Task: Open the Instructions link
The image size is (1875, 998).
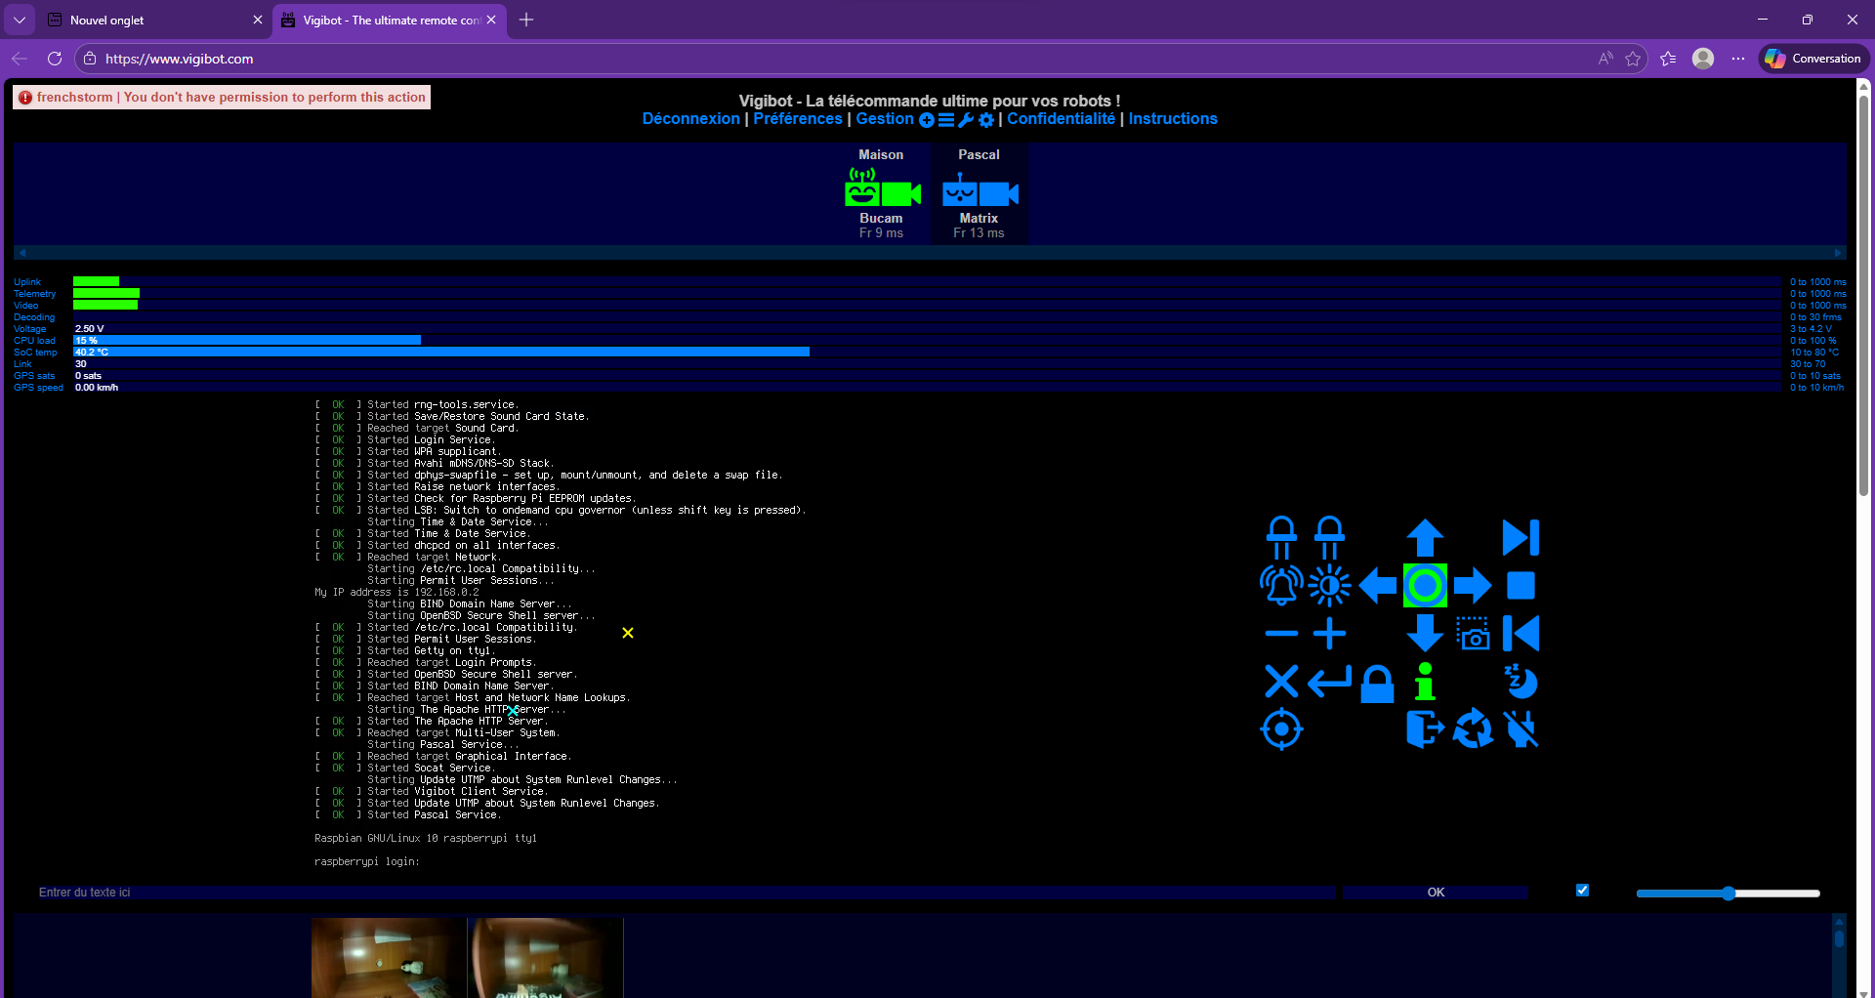Action: [1173, 119]
